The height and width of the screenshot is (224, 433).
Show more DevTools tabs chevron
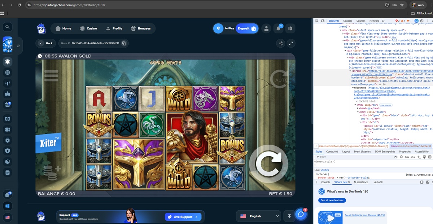pos(383,21)
